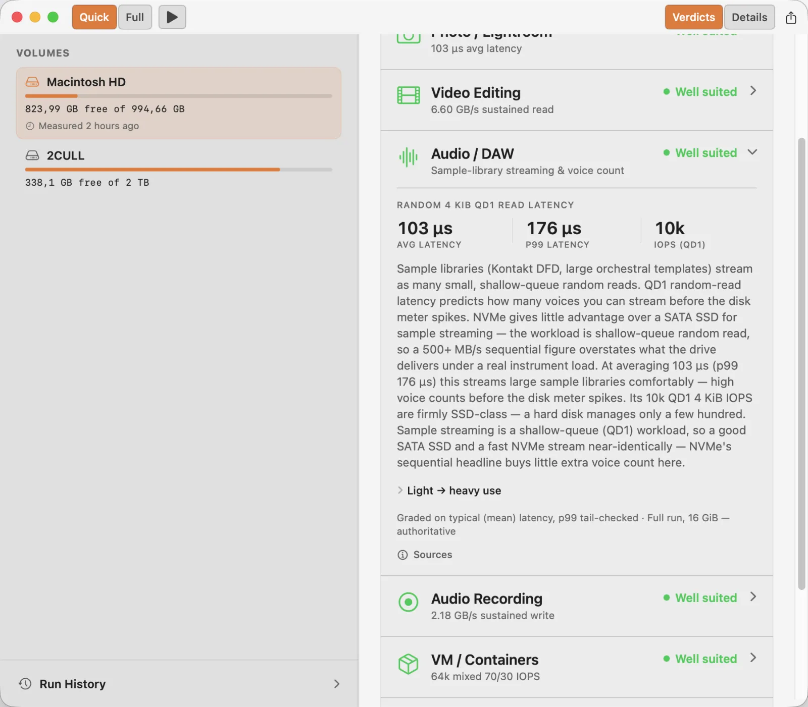Select the Verdicts view tab
The width and height of the screenshot is (808, 707).
tap(694, 17)
